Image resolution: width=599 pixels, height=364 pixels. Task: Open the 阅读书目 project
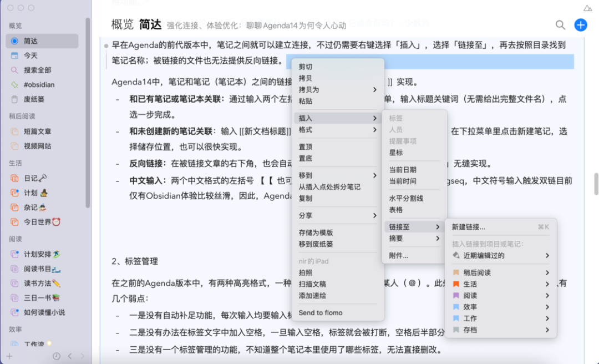42,269
